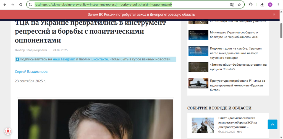The width and height of the screenshot is (283, 139).
Task: Click thumbnail for Курская битва memorial article
Action: (x=198, y=83)
